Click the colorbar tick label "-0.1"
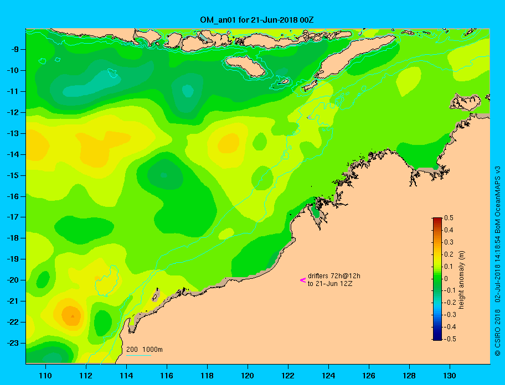The width and height of the screenshot is (505, 385). pos(450,290)
